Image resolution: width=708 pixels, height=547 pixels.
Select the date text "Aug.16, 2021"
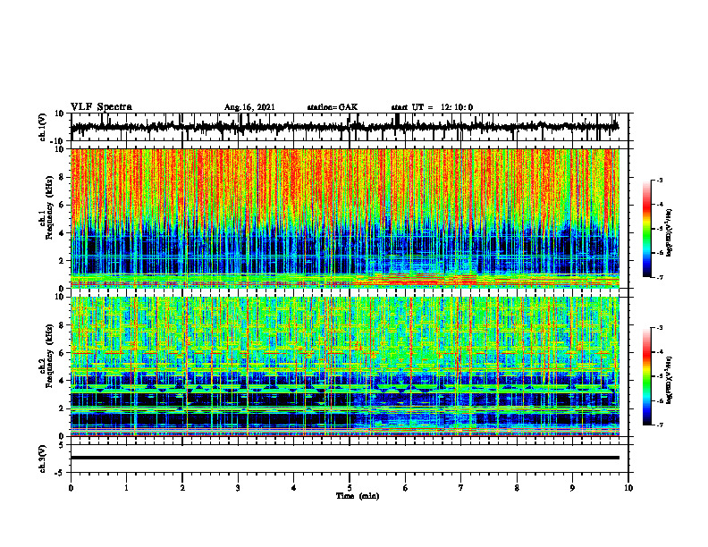[x=249, y=107]
